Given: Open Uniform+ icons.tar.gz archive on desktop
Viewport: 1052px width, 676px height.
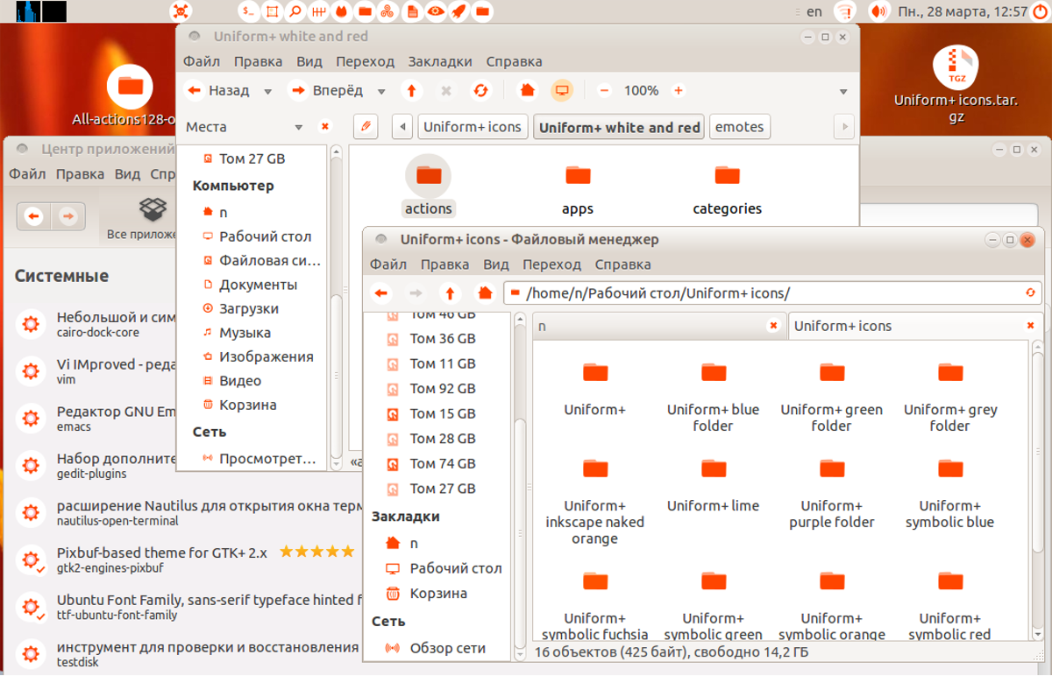Looking at the screenshot, I should (956, 84).
